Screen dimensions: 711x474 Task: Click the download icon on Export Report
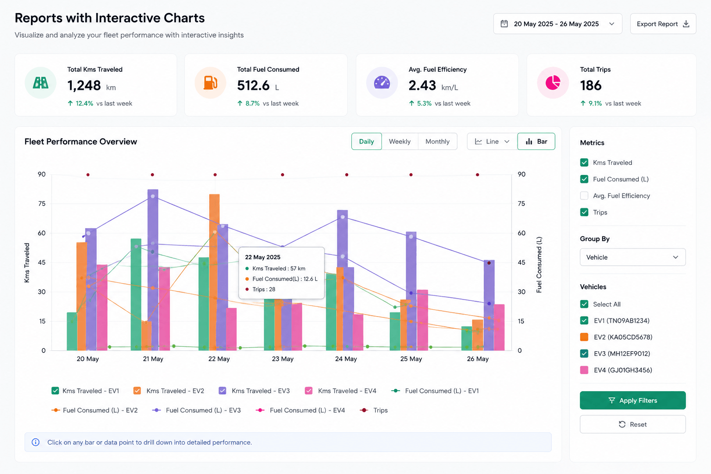click(x=686, y=24)
